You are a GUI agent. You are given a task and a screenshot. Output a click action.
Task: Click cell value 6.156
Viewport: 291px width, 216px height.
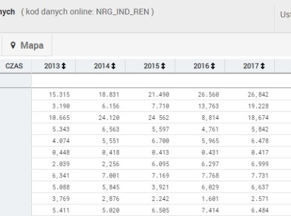110,106
